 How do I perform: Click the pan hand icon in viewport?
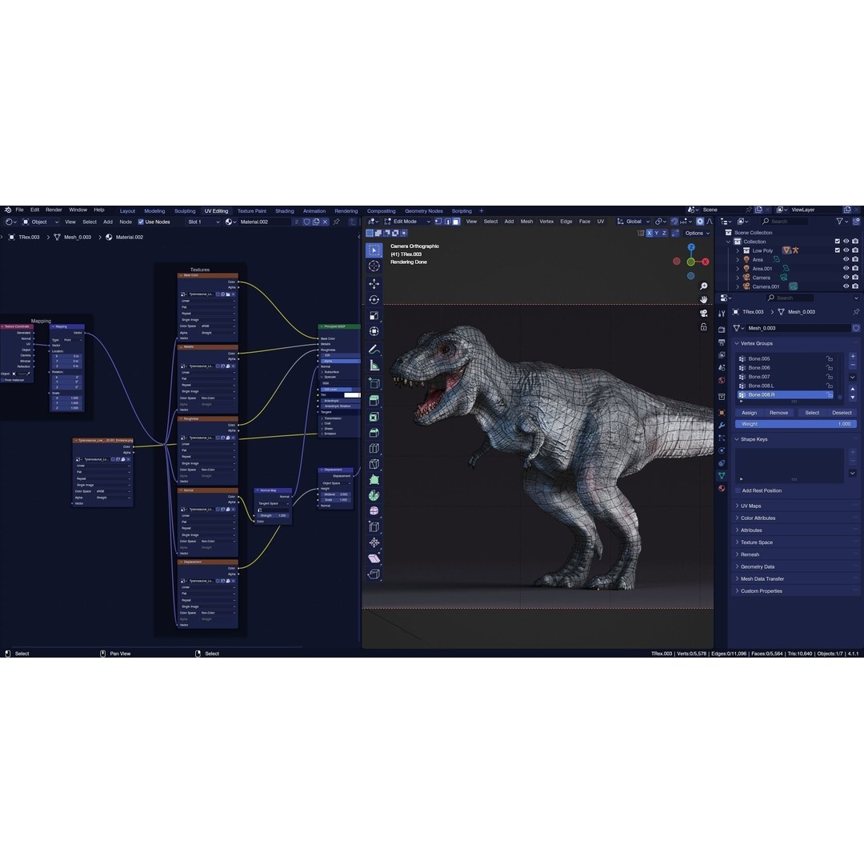[x=704, y=299]
